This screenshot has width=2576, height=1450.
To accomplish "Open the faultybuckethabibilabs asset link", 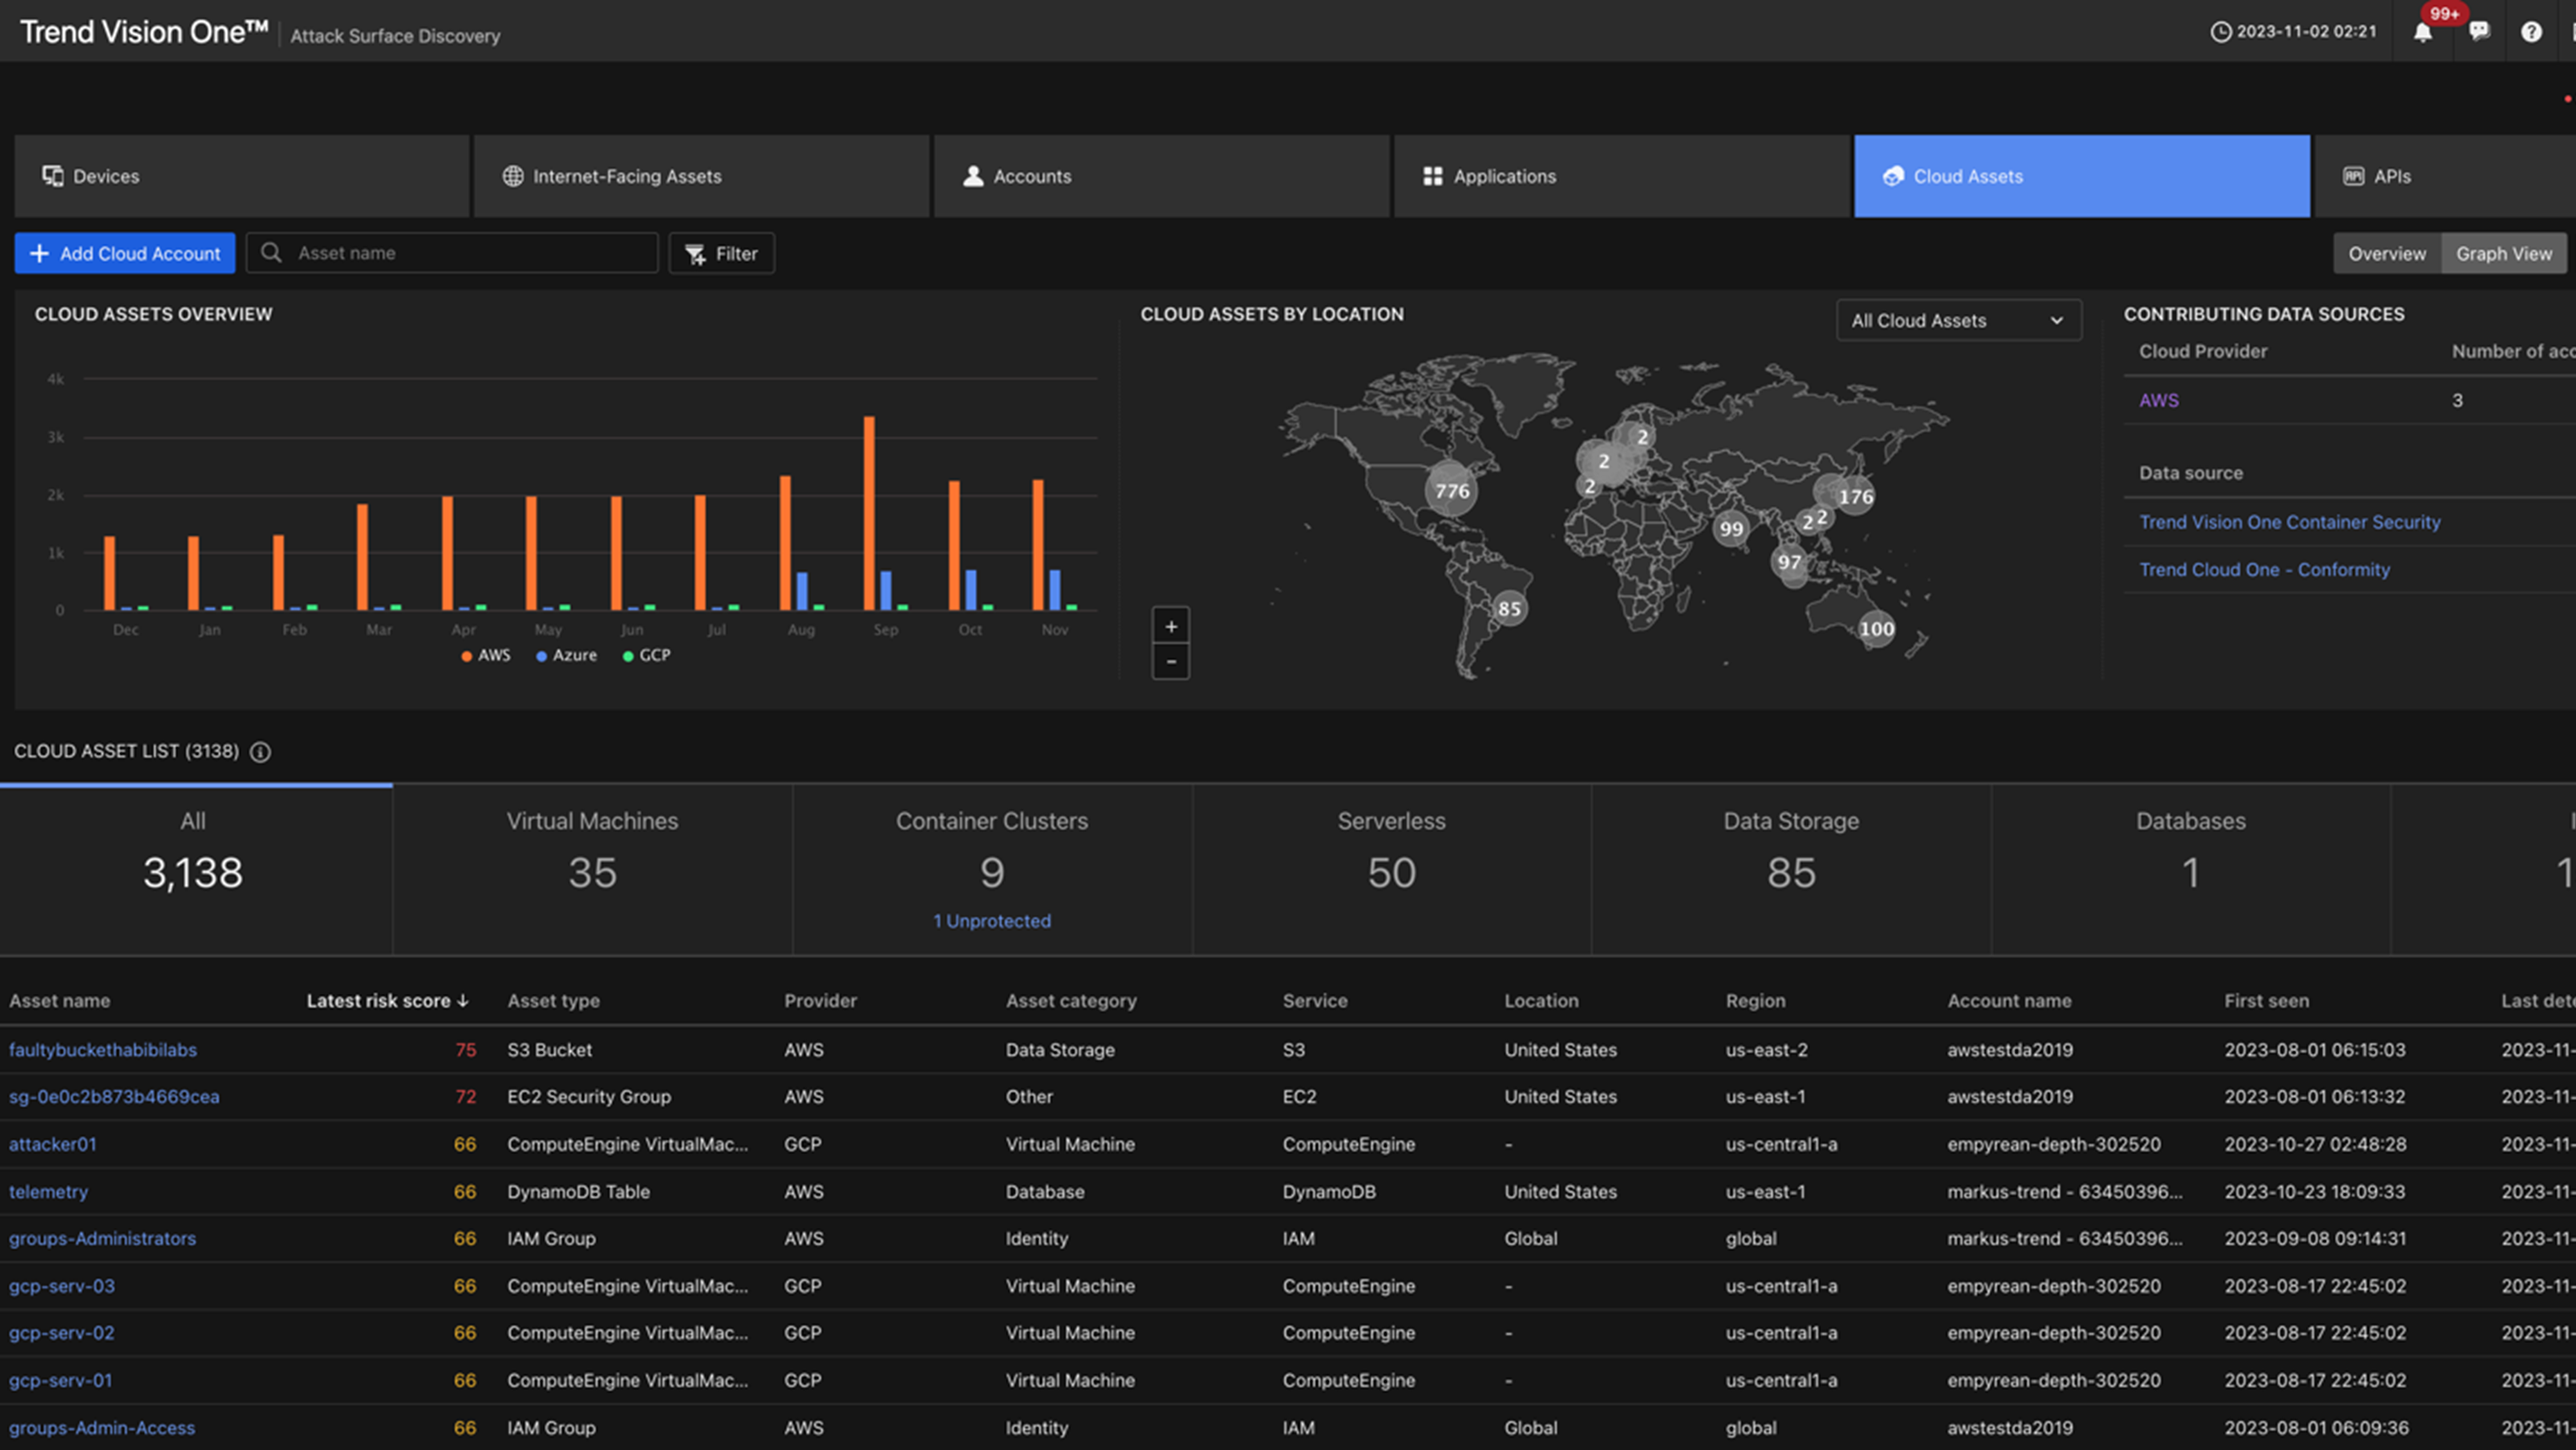I will tap(103, 1050).
